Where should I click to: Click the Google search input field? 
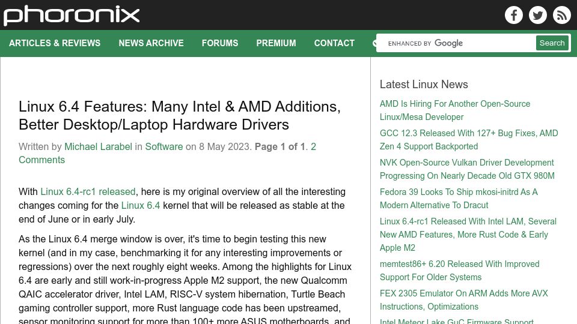point(456,43)
